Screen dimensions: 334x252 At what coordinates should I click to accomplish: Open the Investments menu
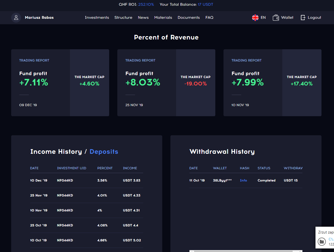pyautogui.click(x=97, y=18)
